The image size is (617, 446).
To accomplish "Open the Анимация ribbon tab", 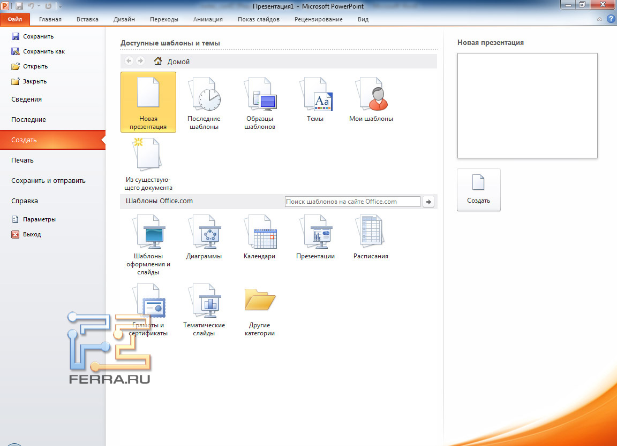I will click(x=208, y=19).
